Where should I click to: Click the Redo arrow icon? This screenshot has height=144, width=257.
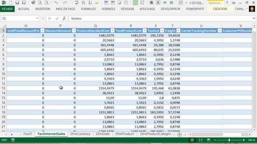[x=65, y=3]
